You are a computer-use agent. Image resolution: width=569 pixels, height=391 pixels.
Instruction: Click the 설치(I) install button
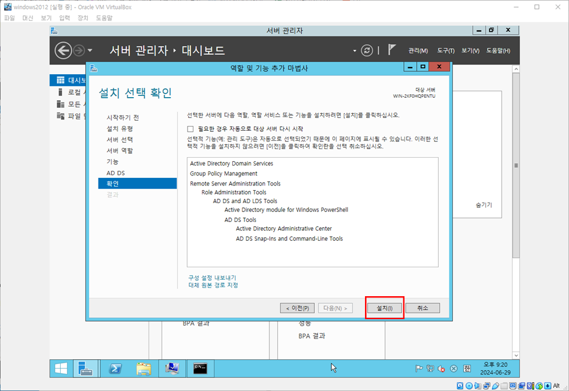point(384,308)
